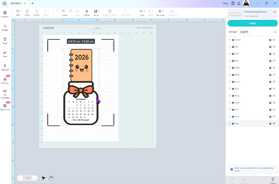The width and height of the screenshot is (279, 184).
Task: Open the Text tool
Action: [x=5, y=40]
